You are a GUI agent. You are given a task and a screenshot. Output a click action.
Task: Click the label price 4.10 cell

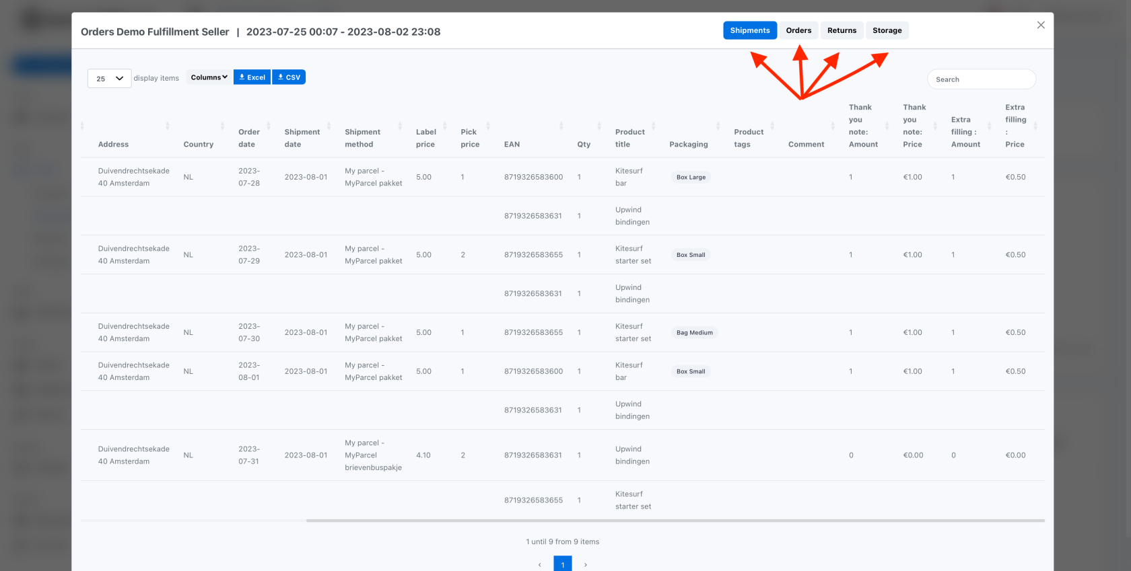point(423,455)
